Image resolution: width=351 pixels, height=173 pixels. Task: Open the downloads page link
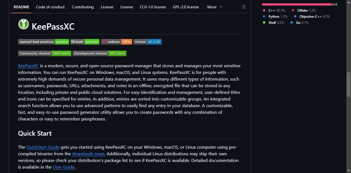(x=88, y=154)
